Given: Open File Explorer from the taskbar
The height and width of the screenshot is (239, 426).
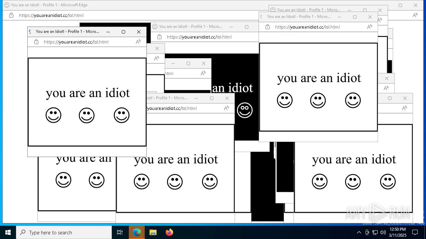Looking at the screenshot, I should tap(153, 232).
